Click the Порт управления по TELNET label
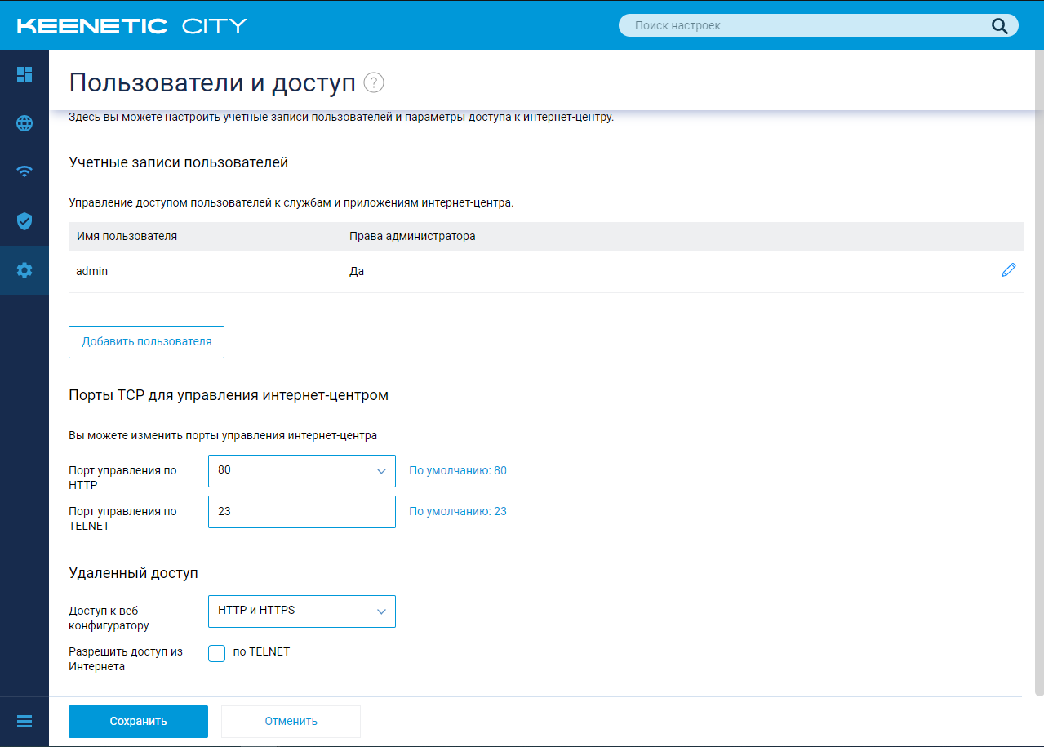Viewport: 1044px width, 747px height. (x=122, y=518)
